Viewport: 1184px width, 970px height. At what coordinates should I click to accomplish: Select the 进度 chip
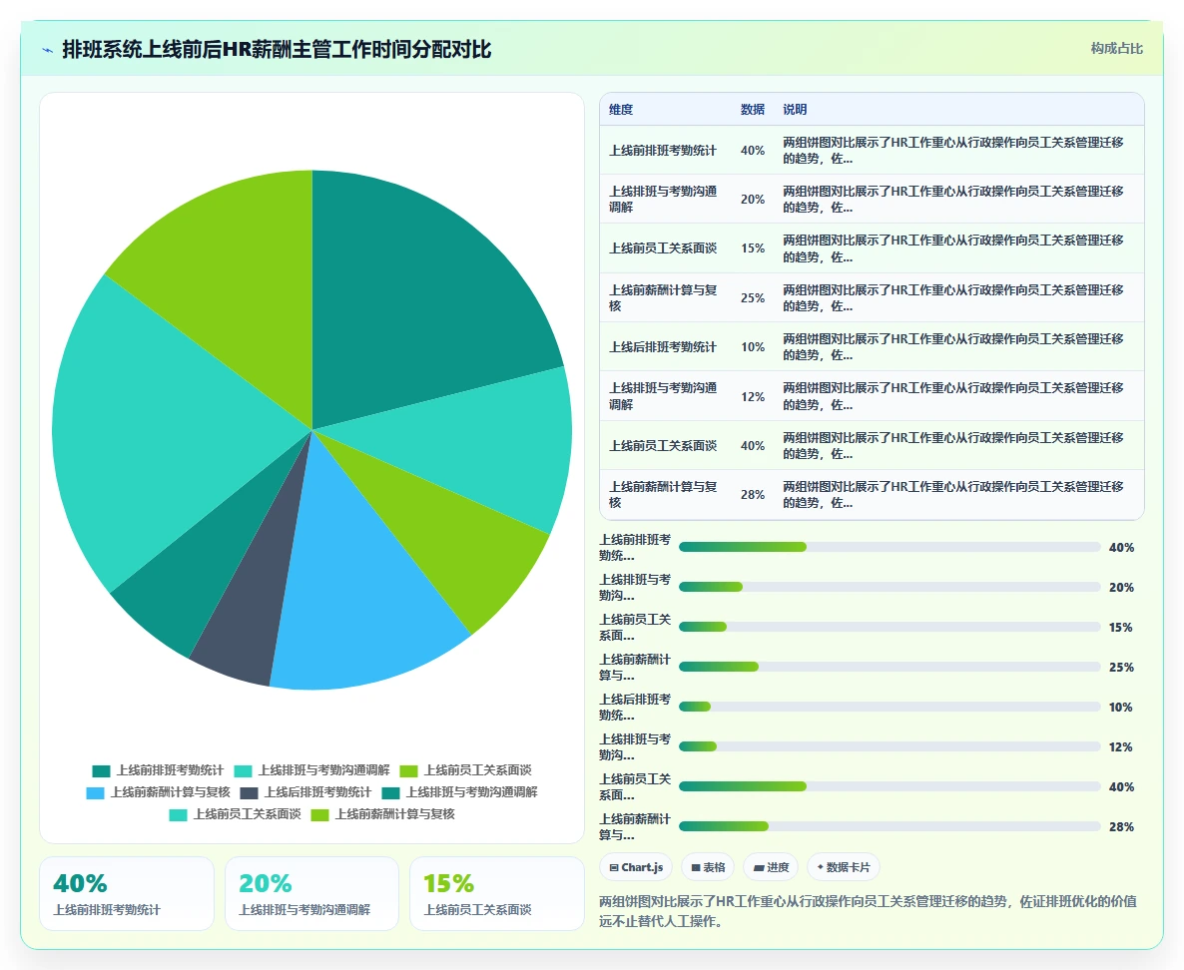(771, 867)
